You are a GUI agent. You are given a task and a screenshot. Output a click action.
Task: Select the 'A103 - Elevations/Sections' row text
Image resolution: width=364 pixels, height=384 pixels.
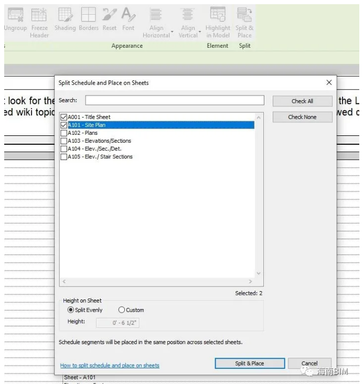coord(99,141)
